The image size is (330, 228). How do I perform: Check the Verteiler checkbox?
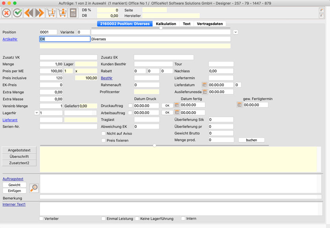click(x=41, y=219)
